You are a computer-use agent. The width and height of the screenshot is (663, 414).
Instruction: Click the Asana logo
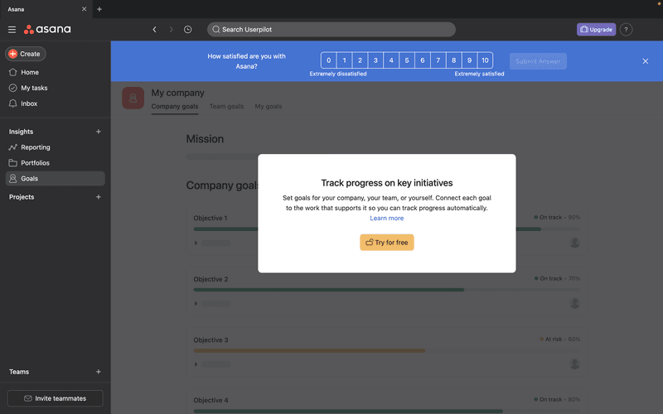47,29
